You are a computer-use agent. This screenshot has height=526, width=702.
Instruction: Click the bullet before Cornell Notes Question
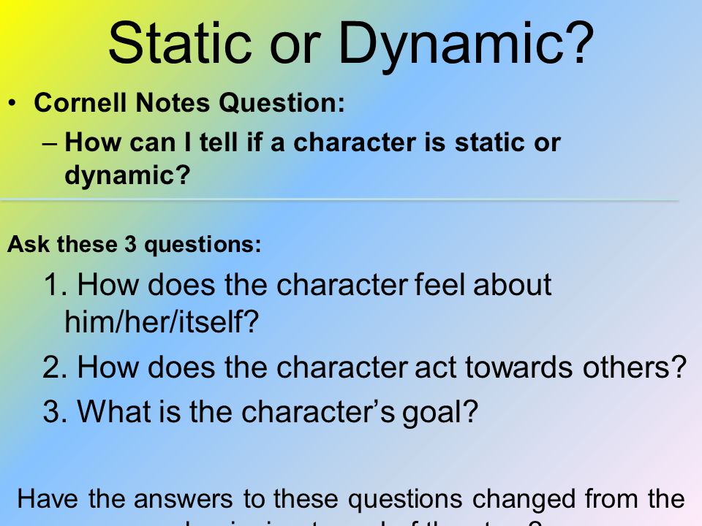pyautogui.click(x=12, y=103)
